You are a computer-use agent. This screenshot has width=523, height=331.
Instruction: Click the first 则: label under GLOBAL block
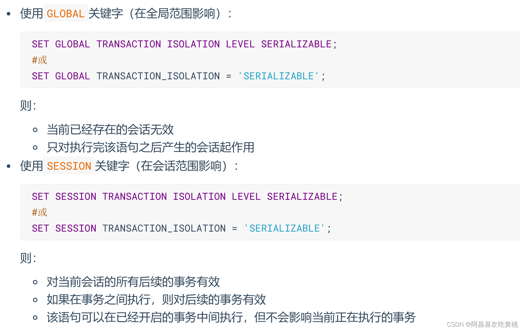pos(28,106)
